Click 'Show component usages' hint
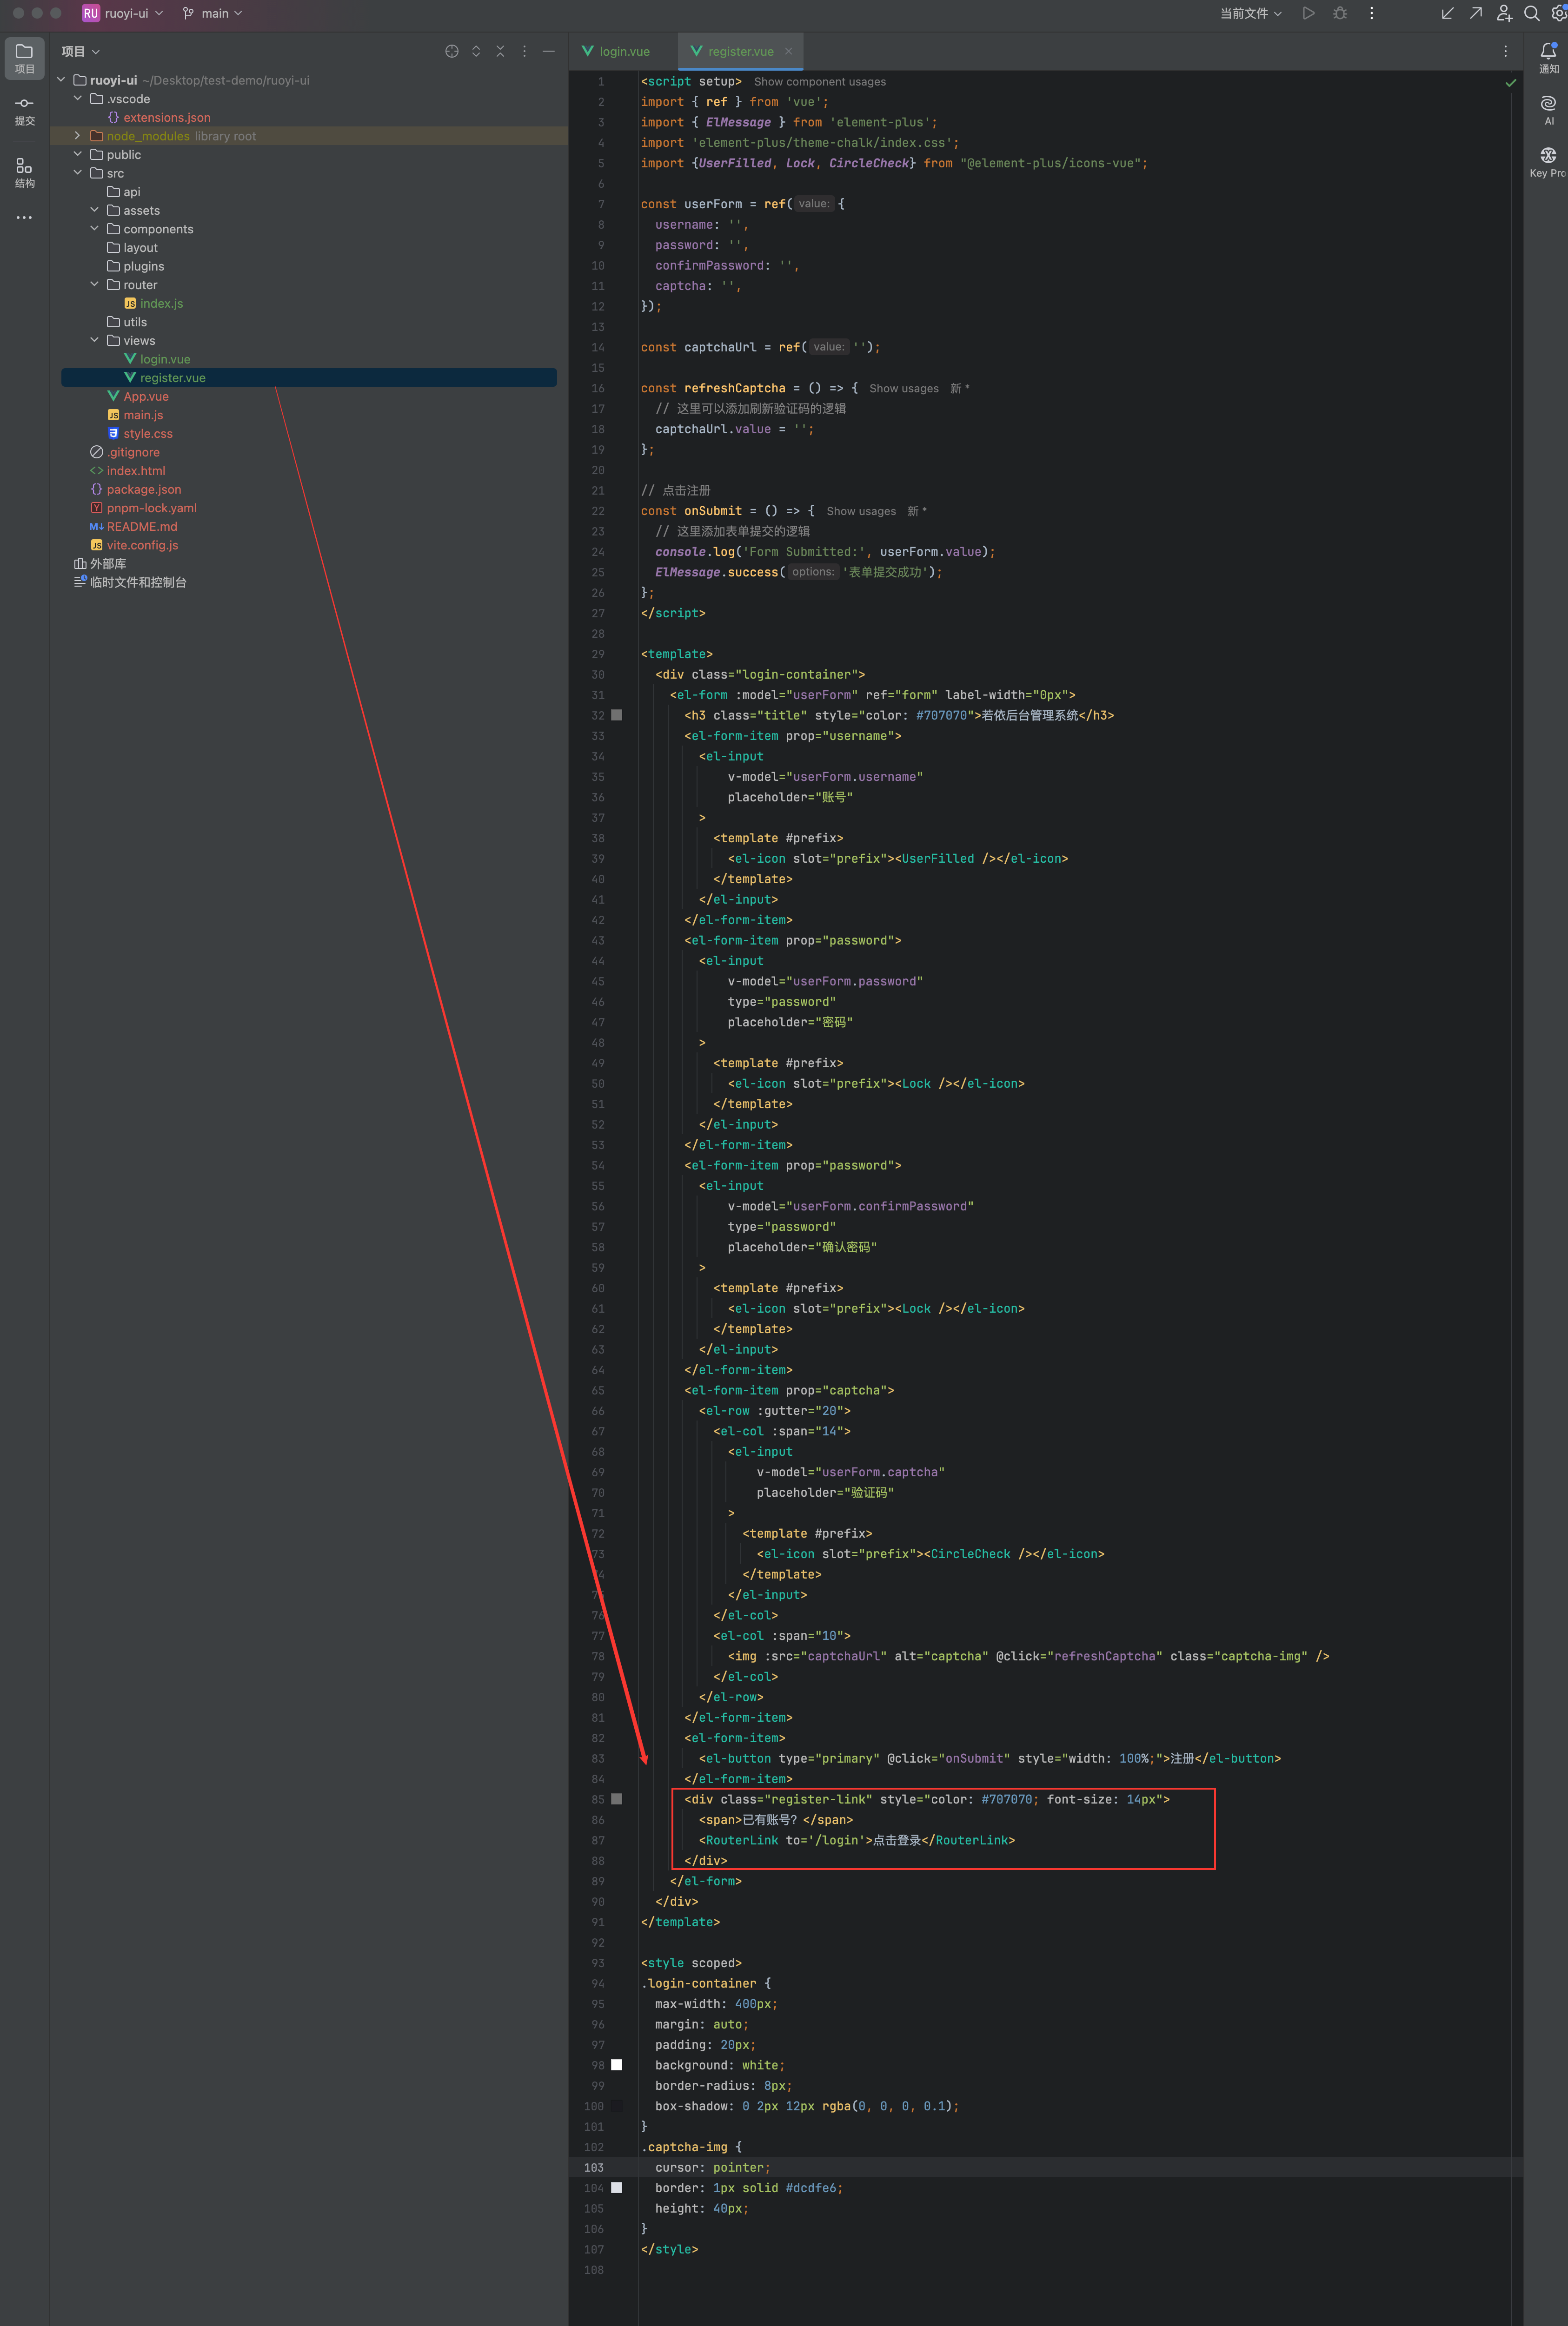 819,82
